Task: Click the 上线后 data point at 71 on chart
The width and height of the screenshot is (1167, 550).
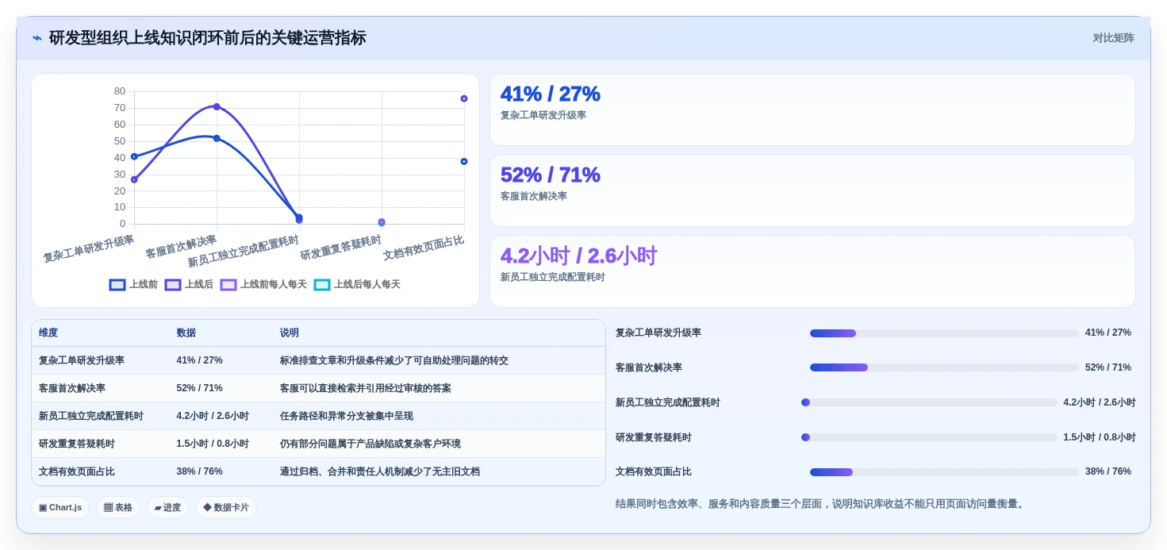Action: pos(217,106)
